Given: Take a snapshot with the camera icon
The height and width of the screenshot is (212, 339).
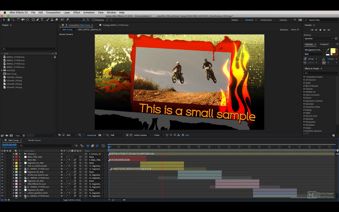Looking at the screenshot, I should click(x=100, y=135).
